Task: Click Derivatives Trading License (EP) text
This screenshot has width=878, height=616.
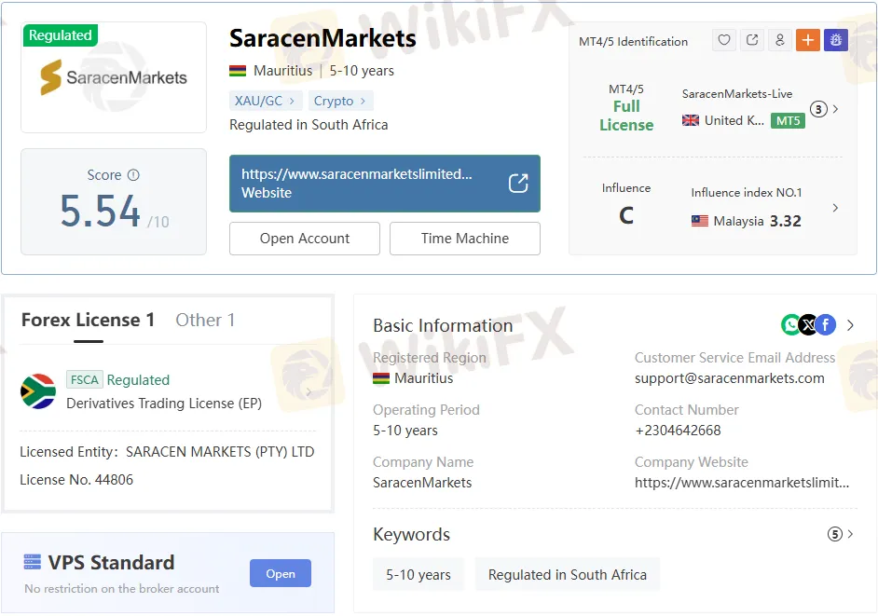Action: point(164,404)
